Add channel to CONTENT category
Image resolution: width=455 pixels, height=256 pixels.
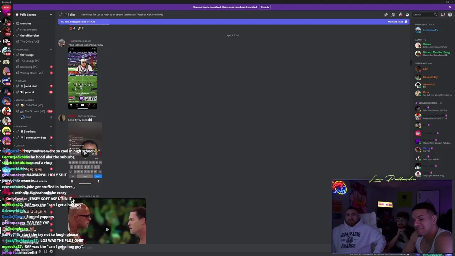click(x=51, y=145)
